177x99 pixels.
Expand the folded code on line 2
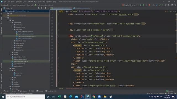tap(136, 15)
